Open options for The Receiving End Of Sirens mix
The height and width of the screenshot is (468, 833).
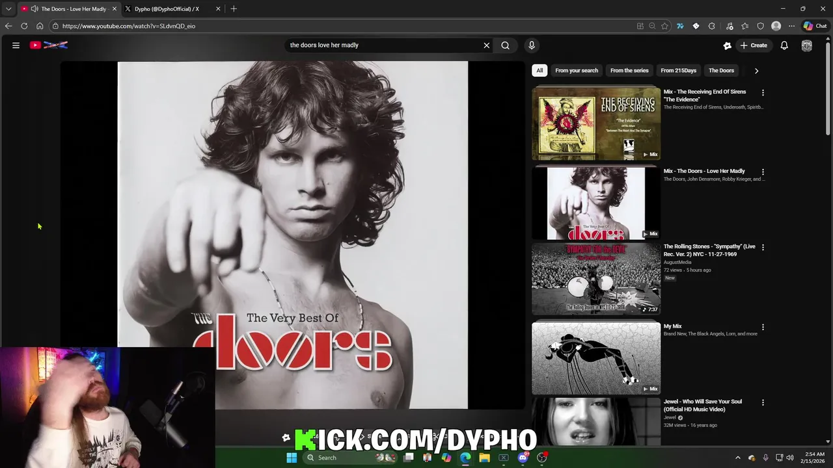coord(763,93)
